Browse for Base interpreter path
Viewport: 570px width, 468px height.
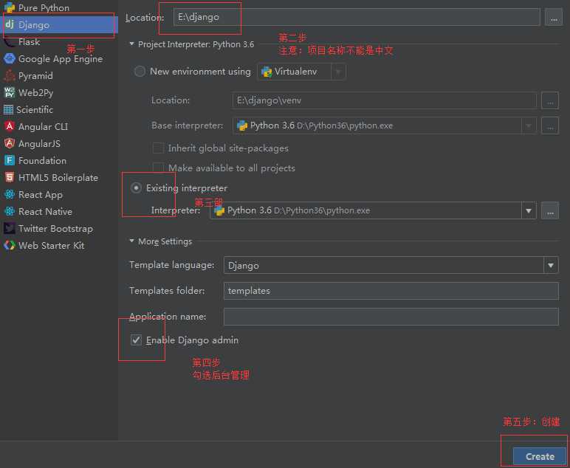coord(550,125)
